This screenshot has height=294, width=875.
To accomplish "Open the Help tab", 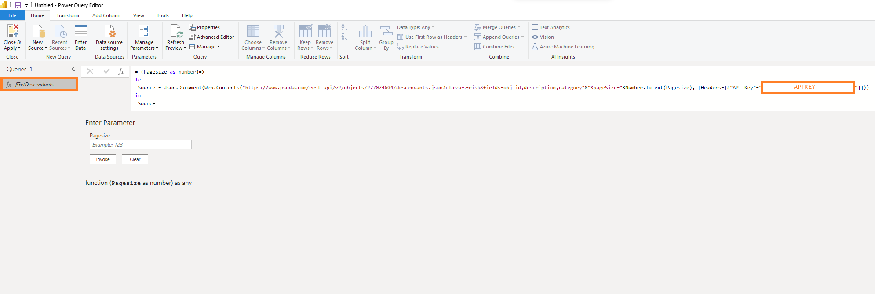I will [187, 15].
